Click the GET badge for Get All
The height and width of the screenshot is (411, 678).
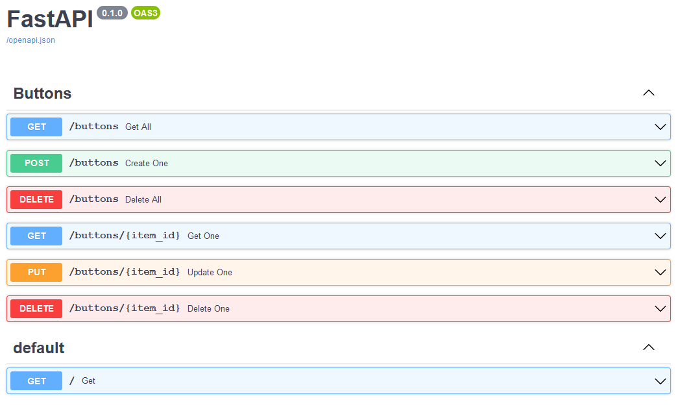pos(36,127)
